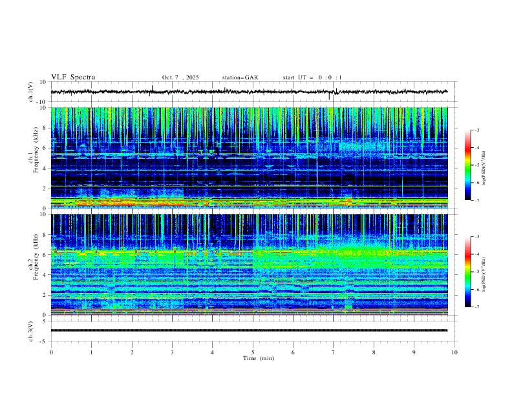The width and height of the screenshot is (512, 395).
Task: Click the "-7" label on lower colorbar
Action: click(x=477, y=307)
